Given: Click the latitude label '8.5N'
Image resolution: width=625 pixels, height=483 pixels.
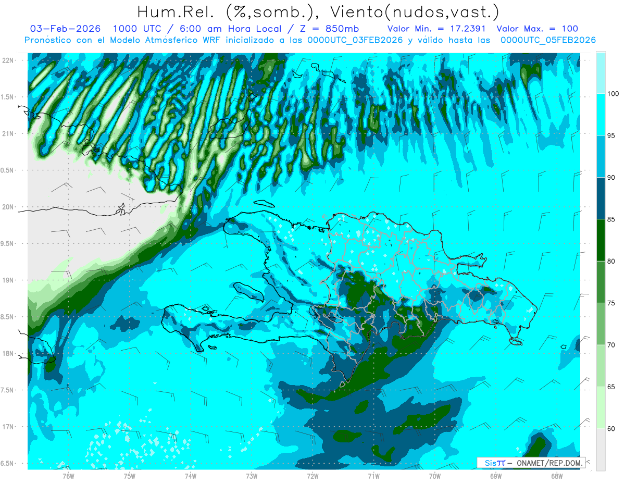Looking at the screenshot, I should click(8, 317).
